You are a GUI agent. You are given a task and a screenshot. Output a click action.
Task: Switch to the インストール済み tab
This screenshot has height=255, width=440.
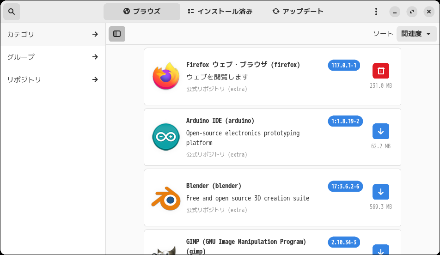click(x=220, y=12)
